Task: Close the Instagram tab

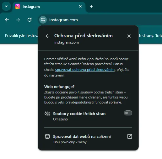Action: 80,6
